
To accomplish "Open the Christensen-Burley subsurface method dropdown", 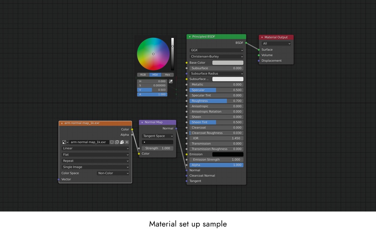I will click(216, 57).
